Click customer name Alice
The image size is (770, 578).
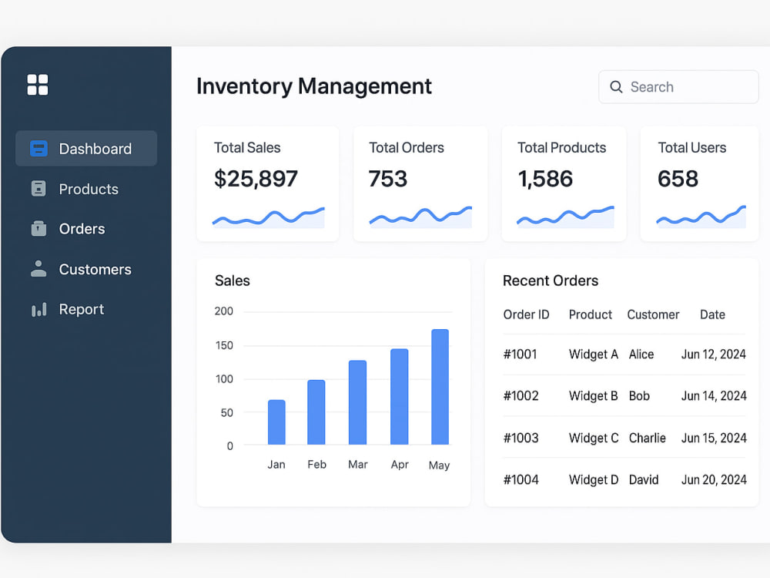(641, 355)
